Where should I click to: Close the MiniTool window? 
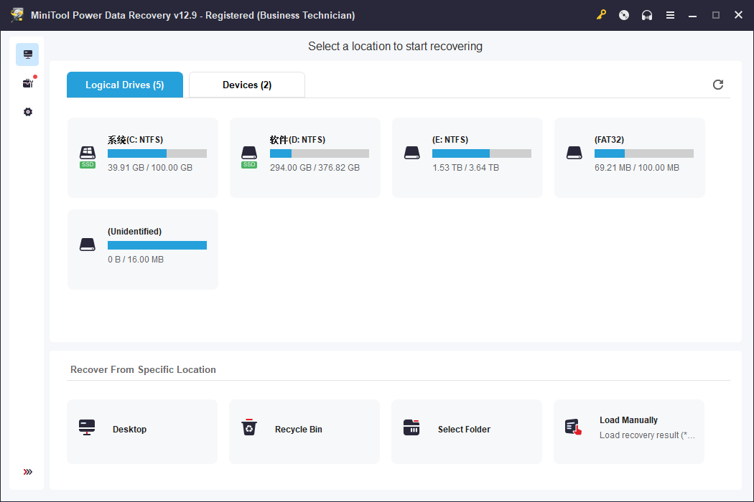(739, 15)
